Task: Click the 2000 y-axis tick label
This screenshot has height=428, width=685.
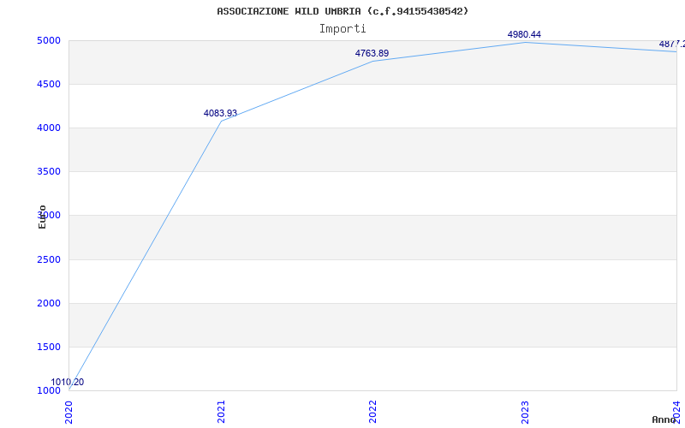Action: [49, 304]
